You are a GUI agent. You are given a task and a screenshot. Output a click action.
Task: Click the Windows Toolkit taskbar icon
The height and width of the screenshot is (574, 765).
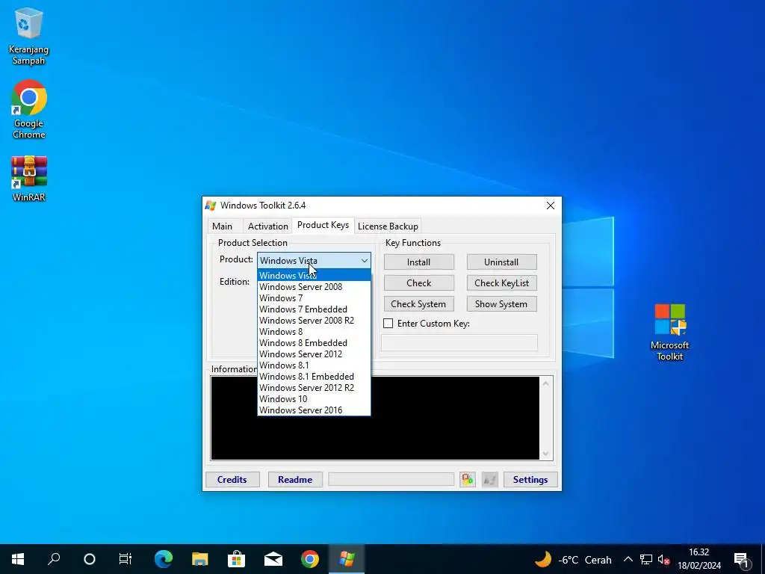coord(347,559)
